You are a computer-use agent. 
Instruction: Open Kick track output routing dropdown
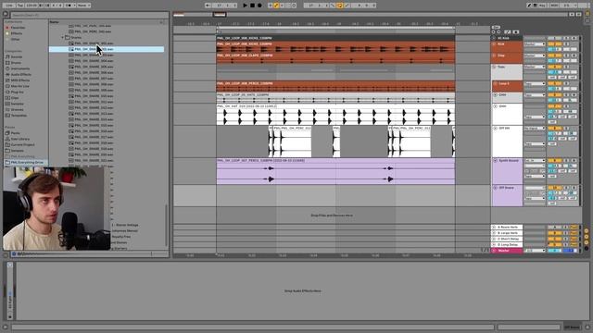[535, 44]
